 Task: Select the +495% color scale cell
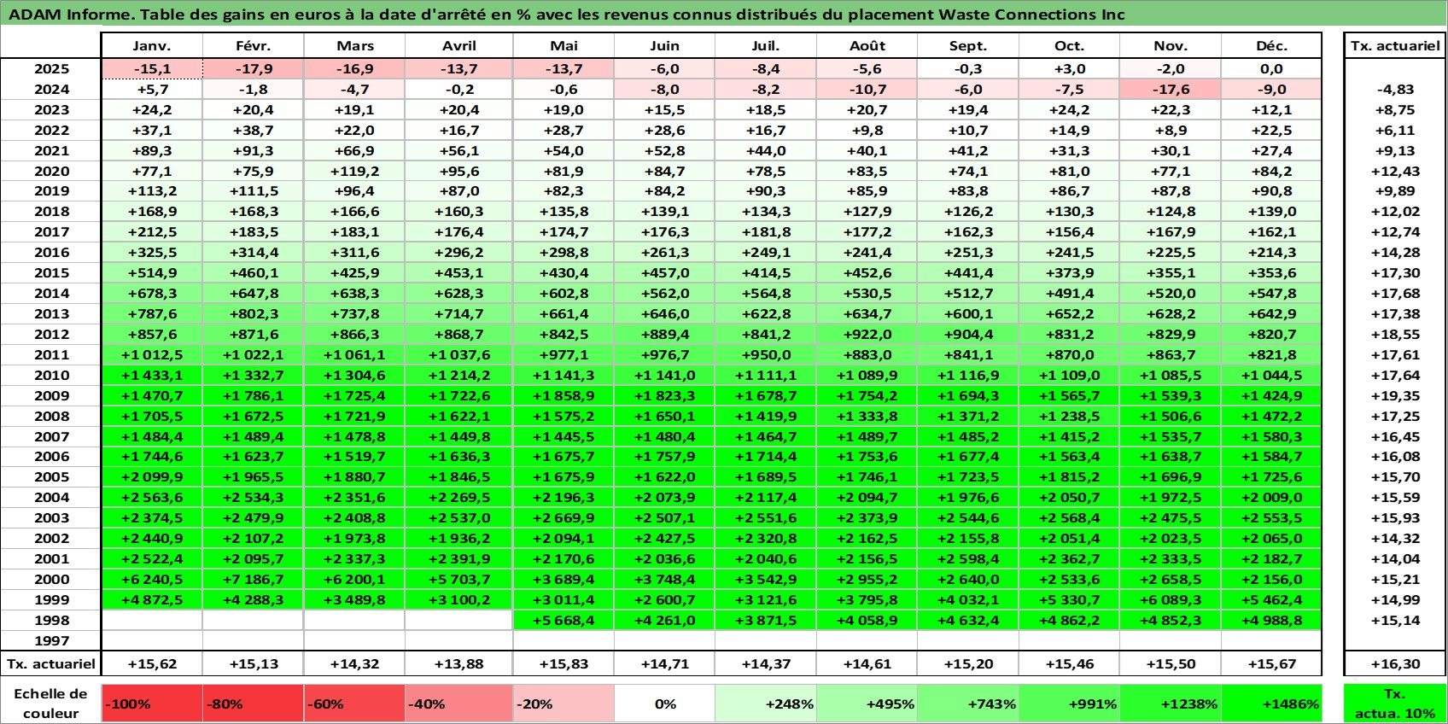[867, 704]
